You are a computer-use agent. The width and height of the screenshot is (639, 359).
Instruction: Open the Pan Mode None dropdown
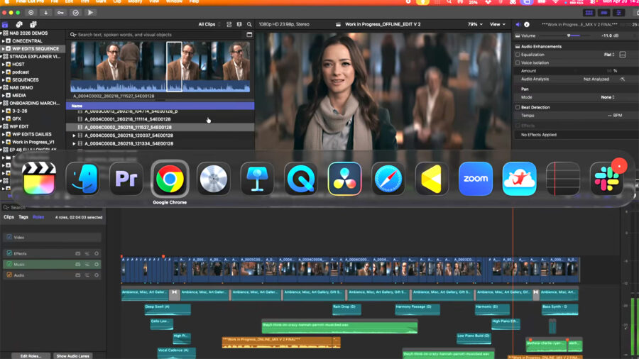[x=608, y=97]
